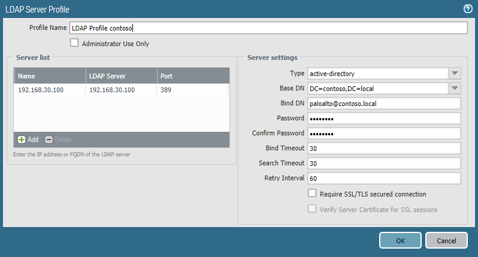Image resolution: width=478 pixels, height=257 pixels.
Task: Select the 192.168.30.100 server row
Action: coord(122,90)
